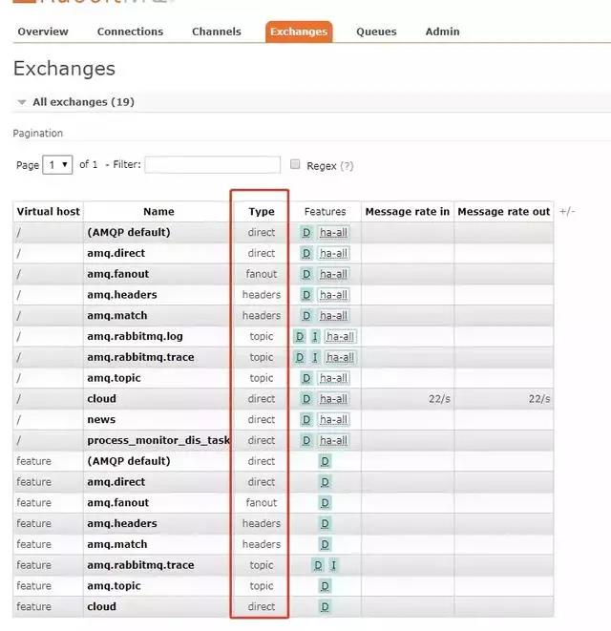Click D durable badge for amq.rabbitmq.log

click(300, 336)
